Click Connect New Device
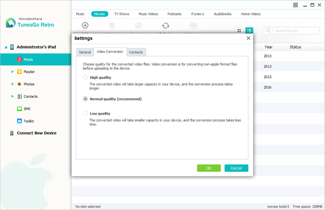Viewport: 325px width, 210px height. pos(36,133)
